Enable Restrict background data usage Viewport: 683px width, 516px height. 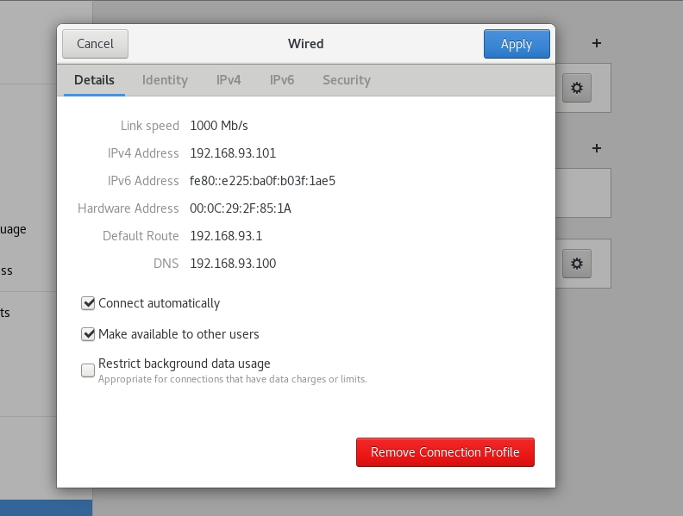point(88,370)
